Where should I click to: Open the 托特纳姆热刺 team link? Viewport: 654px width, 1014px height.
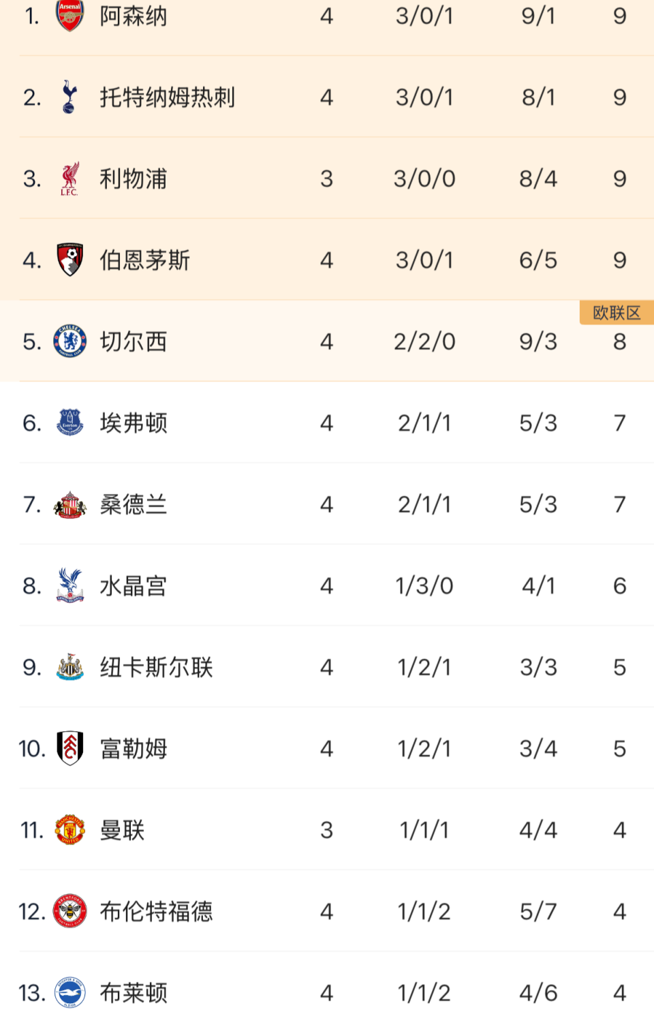tap(168, 97)
